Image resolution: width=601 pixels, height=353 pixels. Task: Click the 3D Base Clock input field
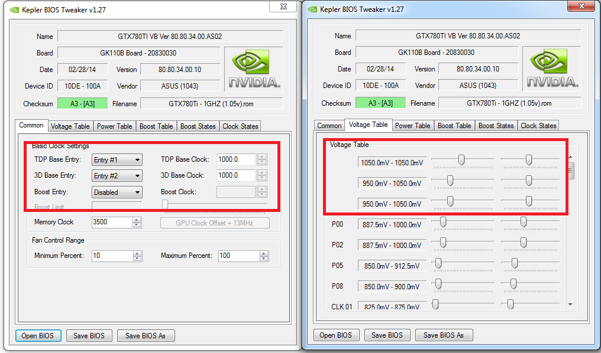pyautogui.click(x=236, y=175)
